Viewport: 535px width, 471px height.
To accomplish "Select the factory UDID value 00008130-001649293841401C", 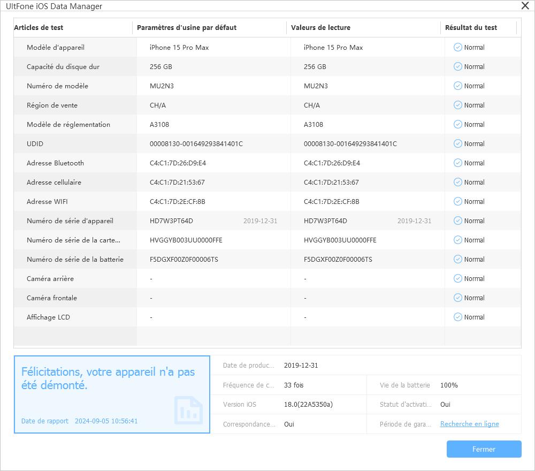I will 196,144.
